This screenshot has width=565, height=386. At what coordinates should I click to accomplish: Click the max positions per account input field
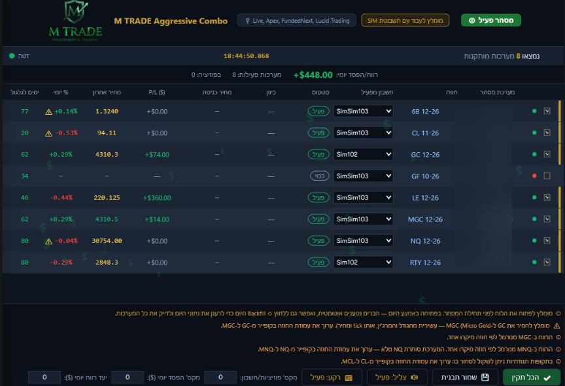click(x=220, y=378)
